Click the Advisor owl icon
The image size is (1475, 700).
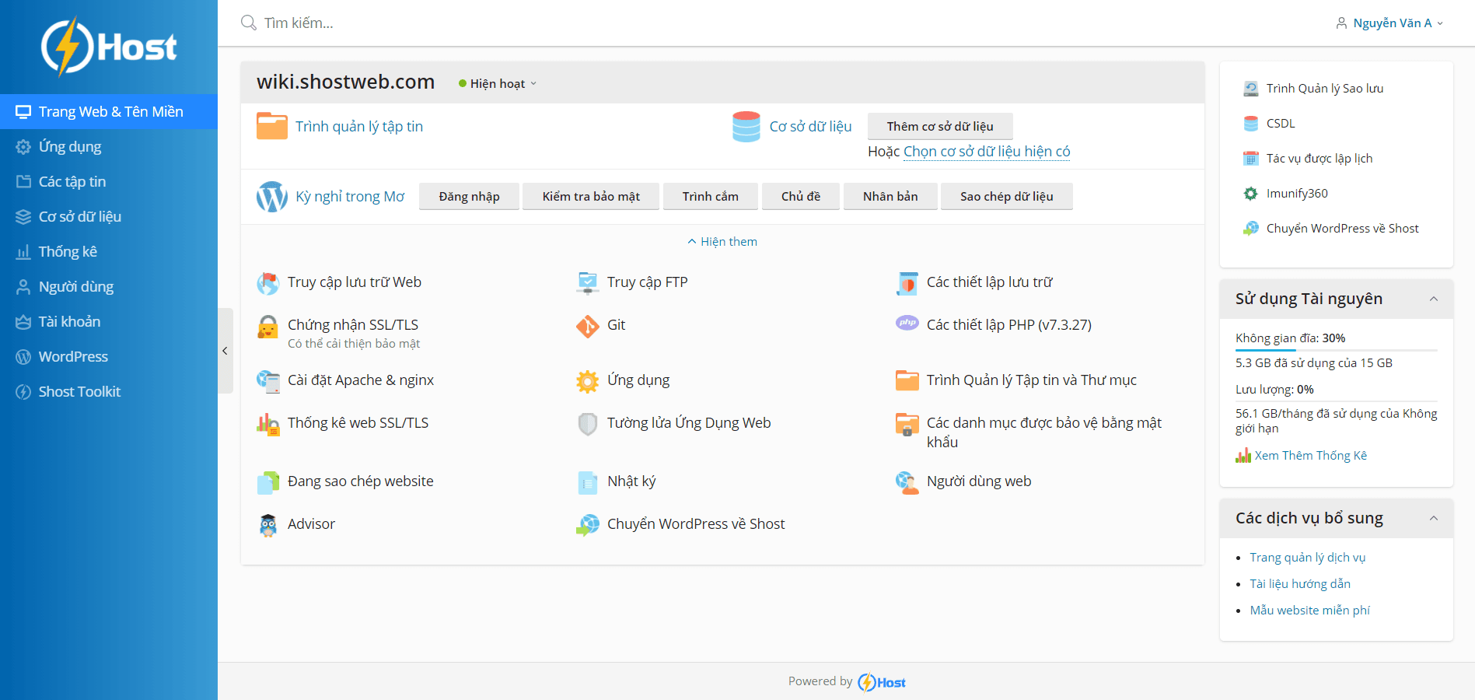pyautogui.click(x=267, y=525)
